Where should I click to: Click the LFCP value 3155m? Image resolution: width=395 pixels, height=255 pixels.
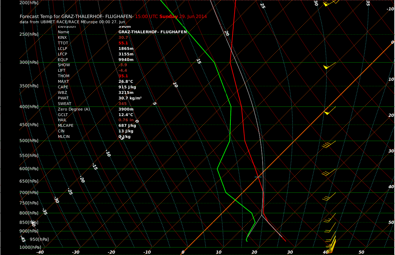[126, 54]
